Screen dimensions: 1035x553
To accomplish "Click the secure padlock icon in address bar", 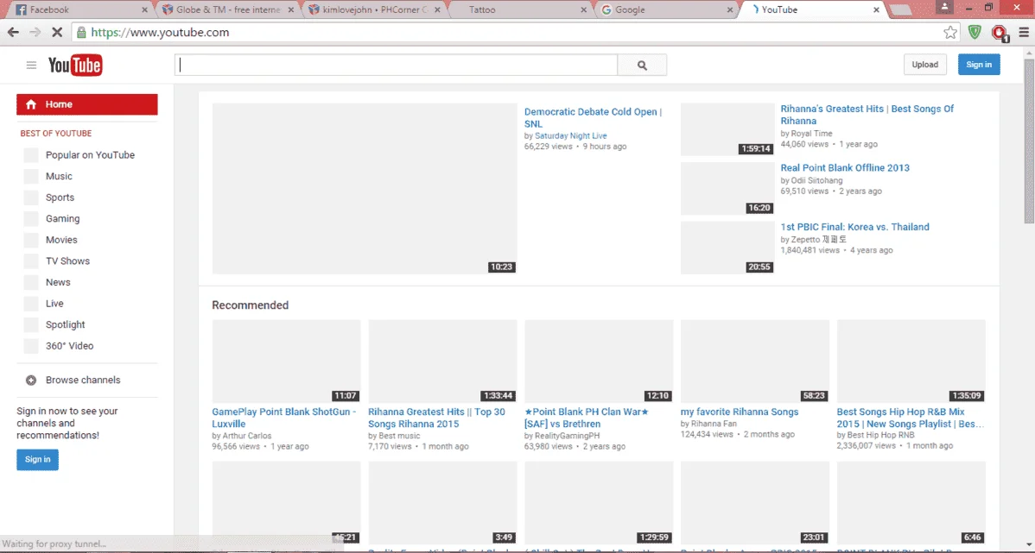I will [81, 32].
